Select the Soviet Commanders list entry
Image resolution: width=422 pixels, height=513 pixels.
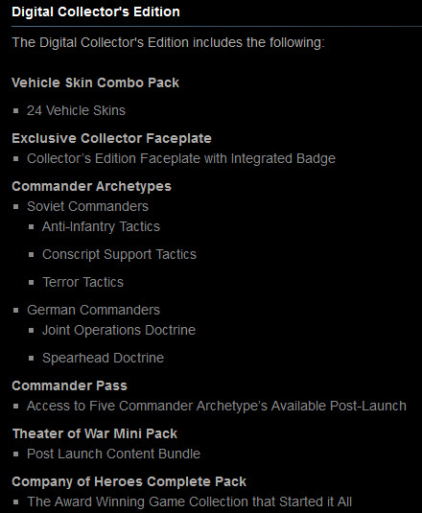87,206
